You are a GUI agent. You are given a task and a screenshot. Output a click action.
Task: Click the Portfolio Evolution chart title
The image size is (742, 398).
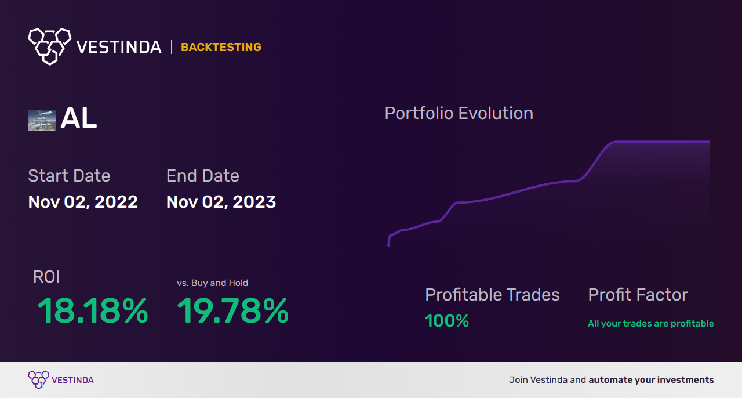(x=459, y=113)
